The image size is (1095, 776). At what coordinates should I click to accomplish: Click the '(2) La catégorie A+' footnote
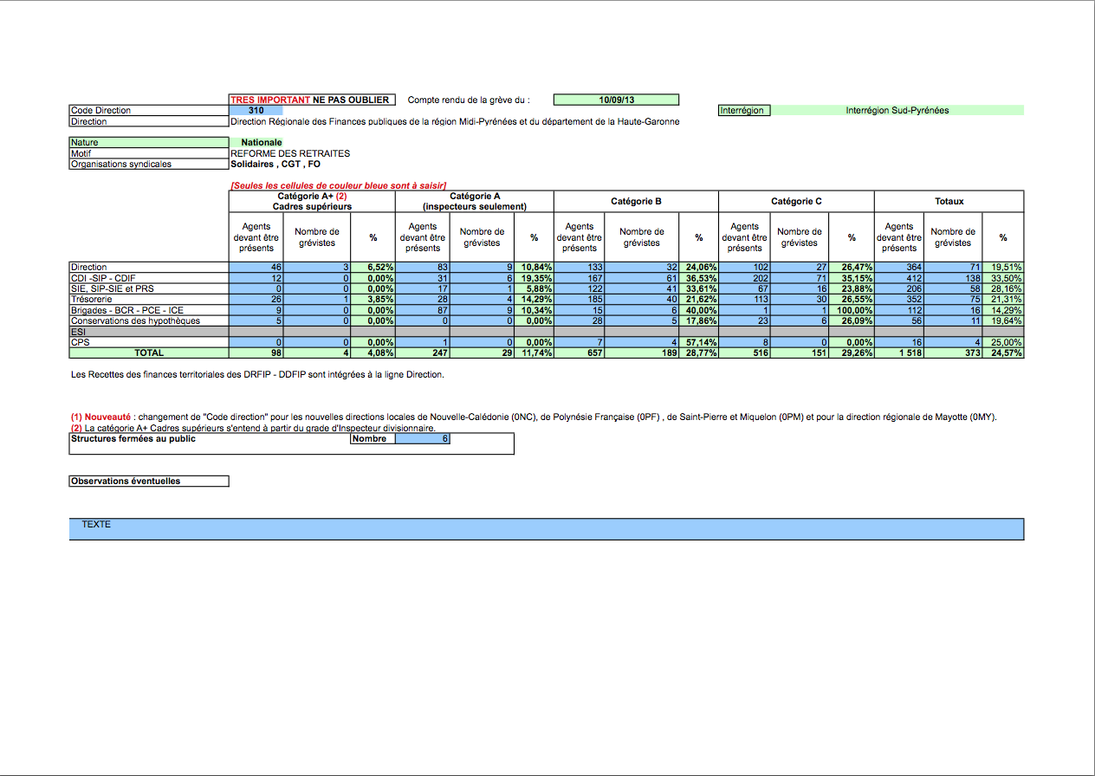pos(253,428)
